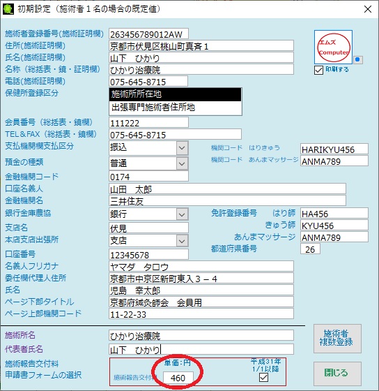Click the green app icon in title bar
The height and width of the screenshot is (391, 379).
(8, 9)
